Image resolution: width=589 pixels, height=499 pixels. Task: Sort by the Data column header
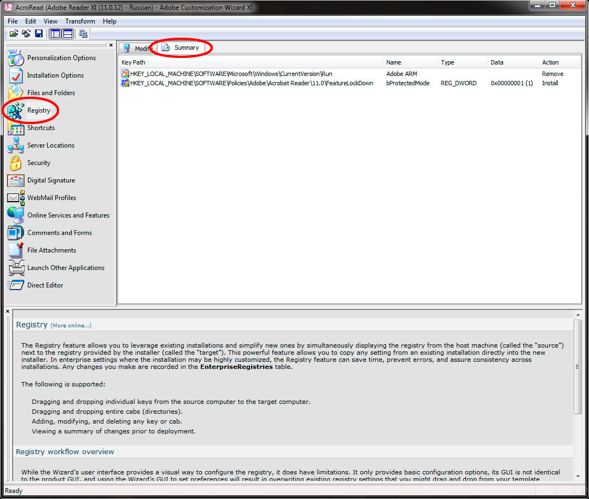tap(513, 62)
